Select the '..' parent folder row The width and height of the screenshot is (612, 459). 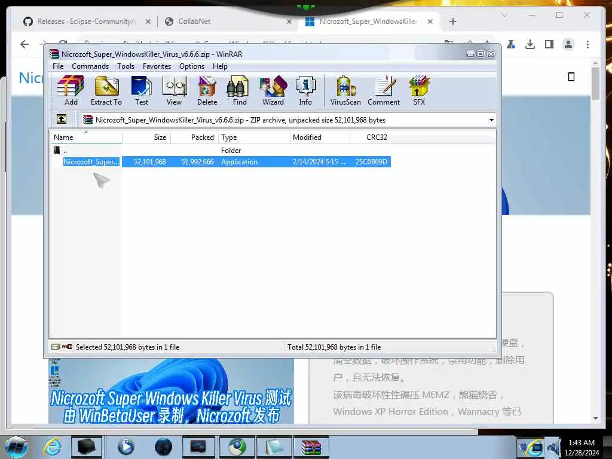point(221,150)
